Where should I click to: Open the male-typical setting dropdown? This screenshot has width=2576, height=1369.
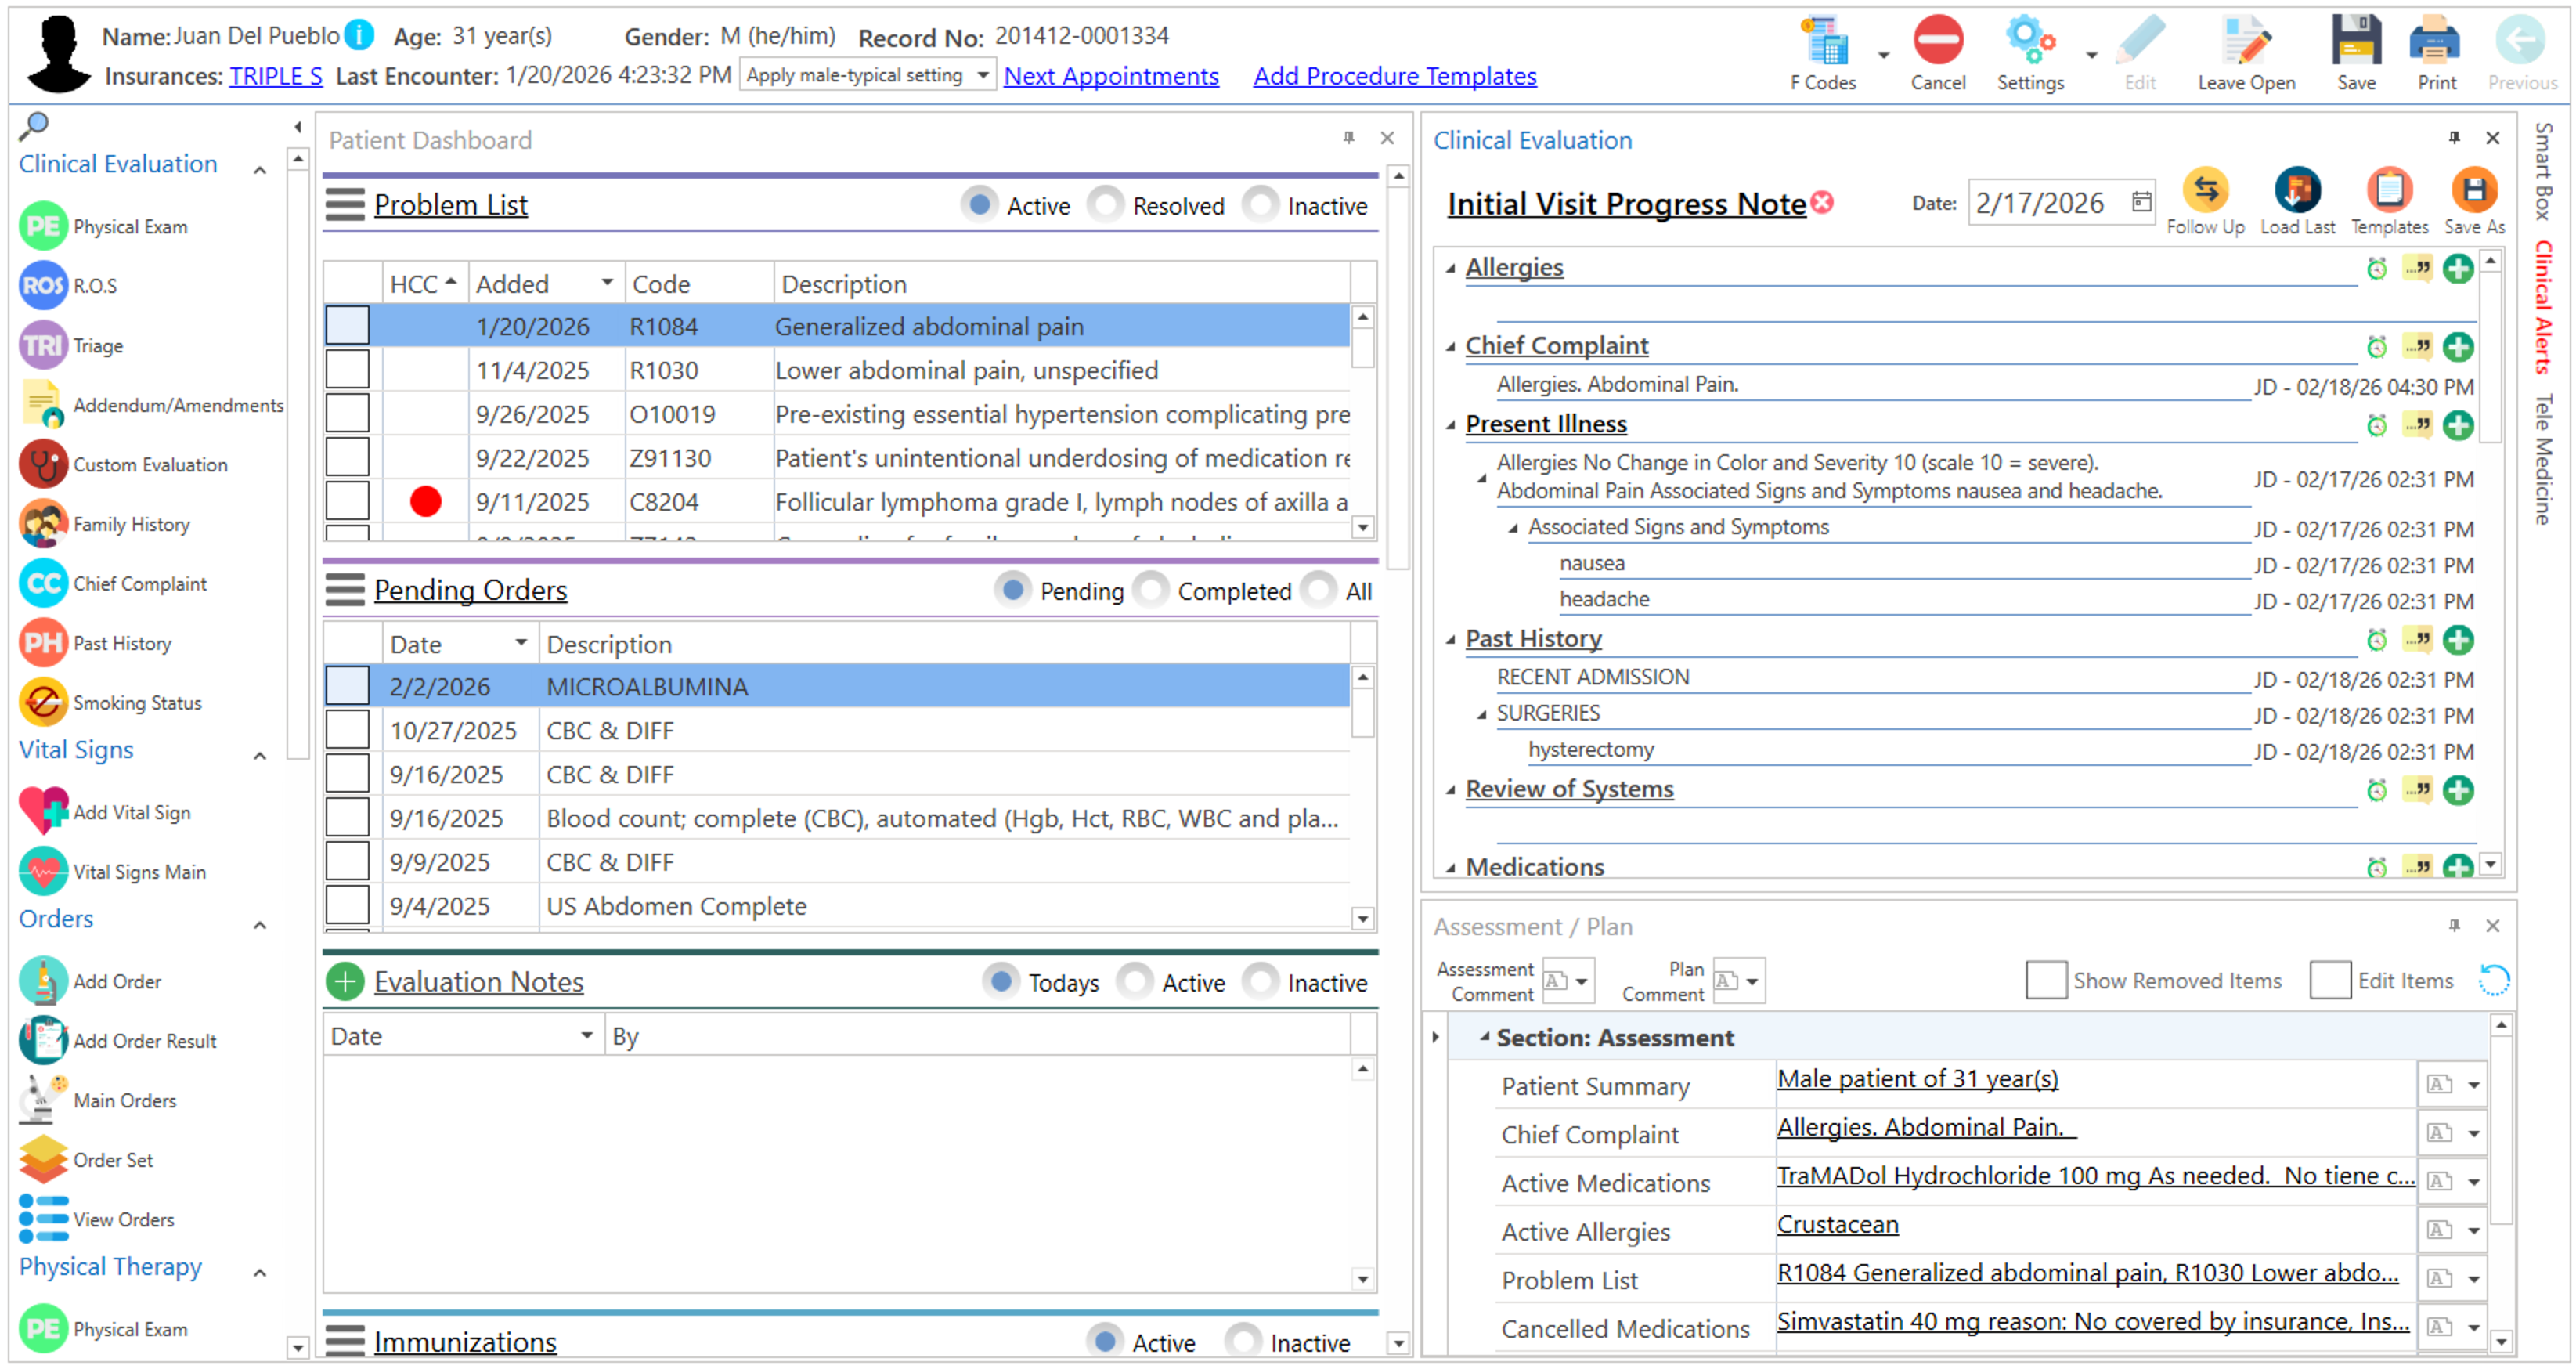(x=981, y=76)
